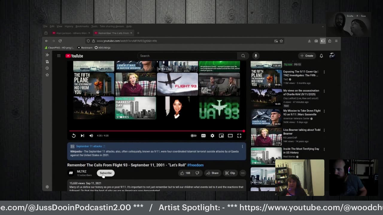This screenshot has width=383, height=215.
Task: Select the FLIGHT 93 endscreen thumbnail
Action: [177, 84]
